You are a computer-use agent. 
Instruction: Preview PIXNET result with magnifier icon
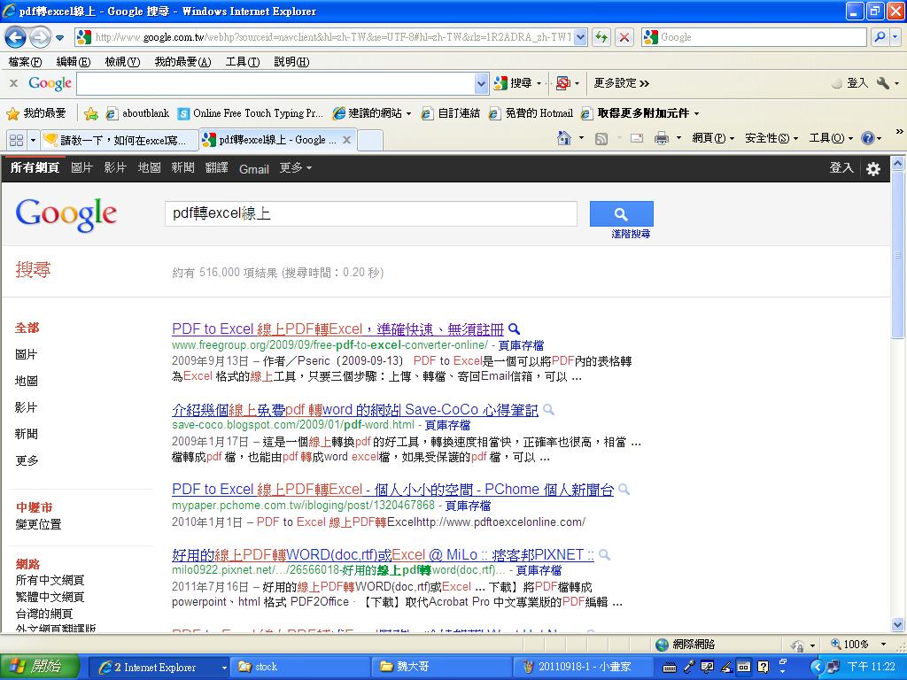coord(604,554)
